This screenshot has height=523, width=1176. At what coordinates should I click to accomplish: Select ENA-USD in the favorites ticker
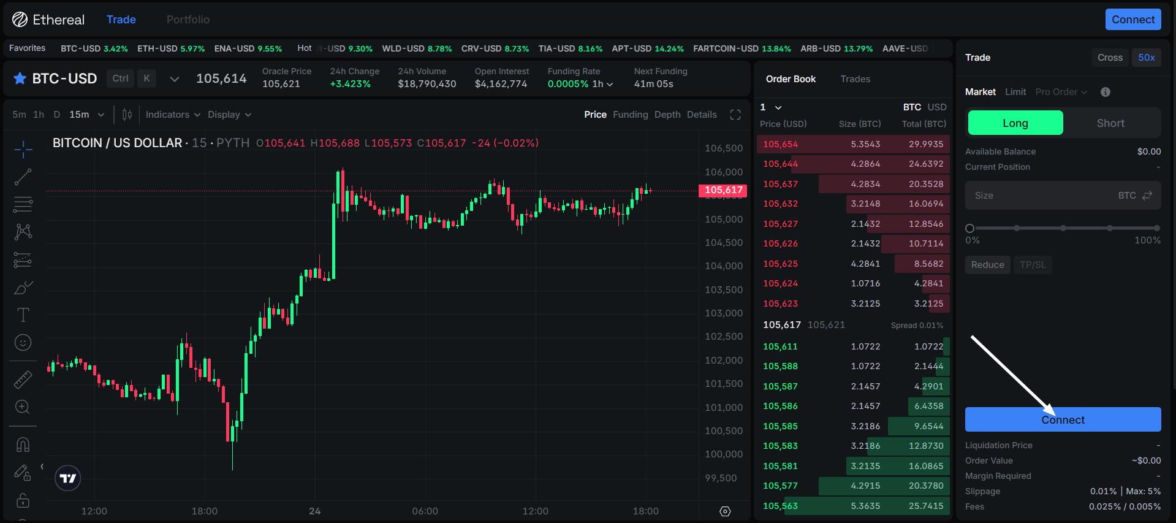point(248,48)
